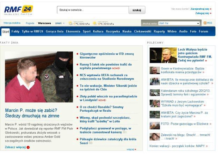Click the szukaj search button

tap(137, 10)
